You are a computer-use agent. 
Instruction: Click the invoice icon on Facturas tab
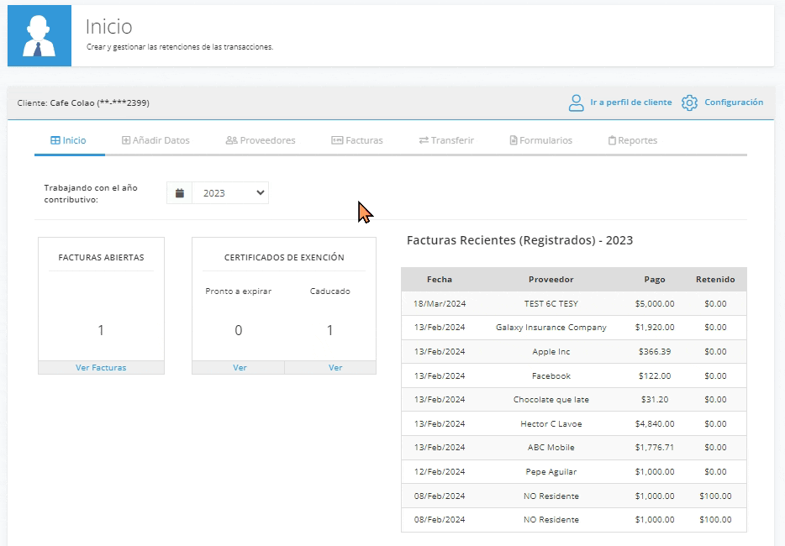(337, 140)
